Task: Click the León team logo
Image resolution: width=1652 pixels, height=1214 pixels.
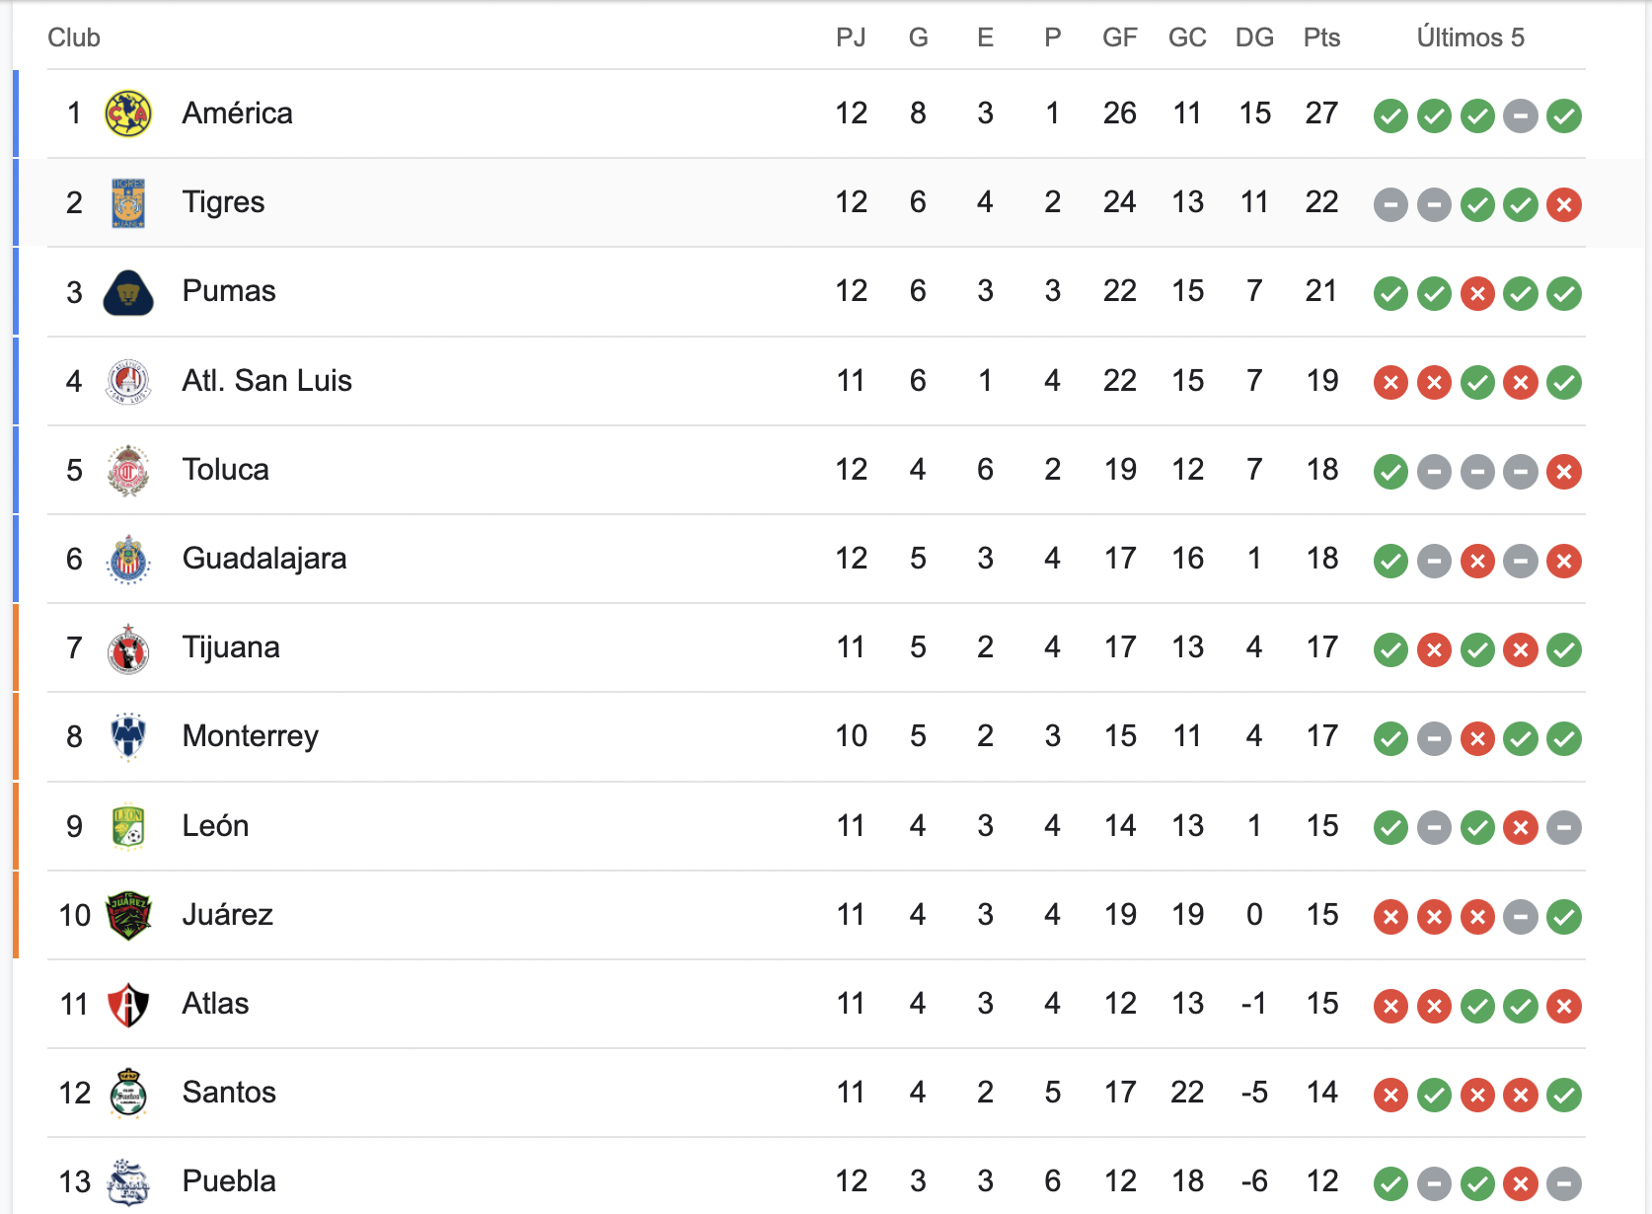Action: pos(128,826)
